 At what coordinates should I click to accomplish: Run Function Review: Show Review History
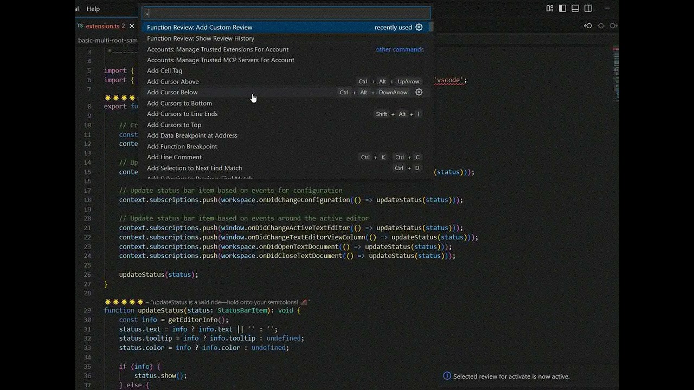point(285,38)
